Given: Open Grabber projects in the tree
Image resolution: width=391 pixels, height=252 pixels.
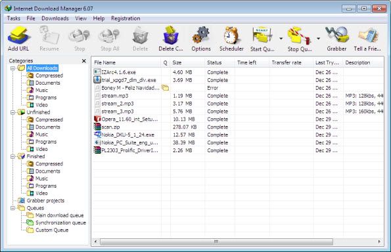Looking at the screenshot, I should click(45, 201).
